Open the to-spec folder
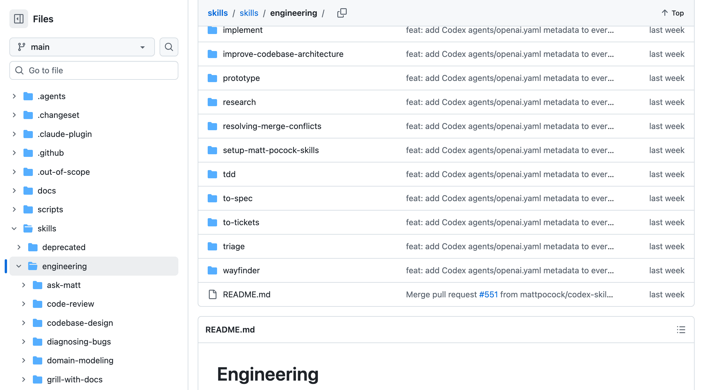The image size is (704, 390). coord(238,198)
